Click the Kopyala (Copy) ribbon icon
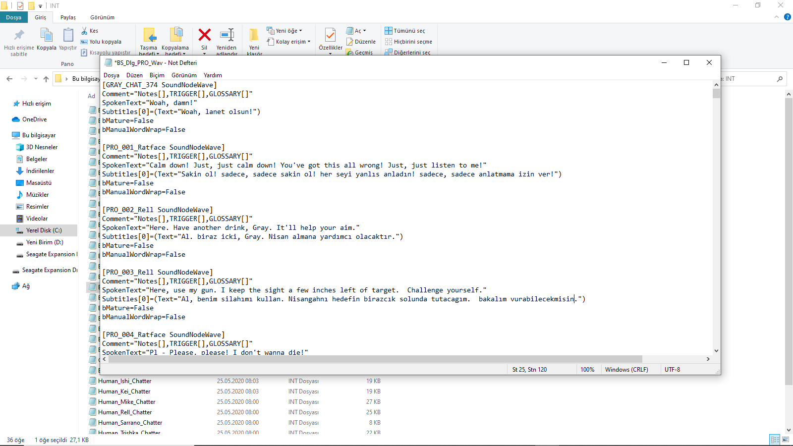793x446 pixels. pyautogui.click(x=46, y=36)
